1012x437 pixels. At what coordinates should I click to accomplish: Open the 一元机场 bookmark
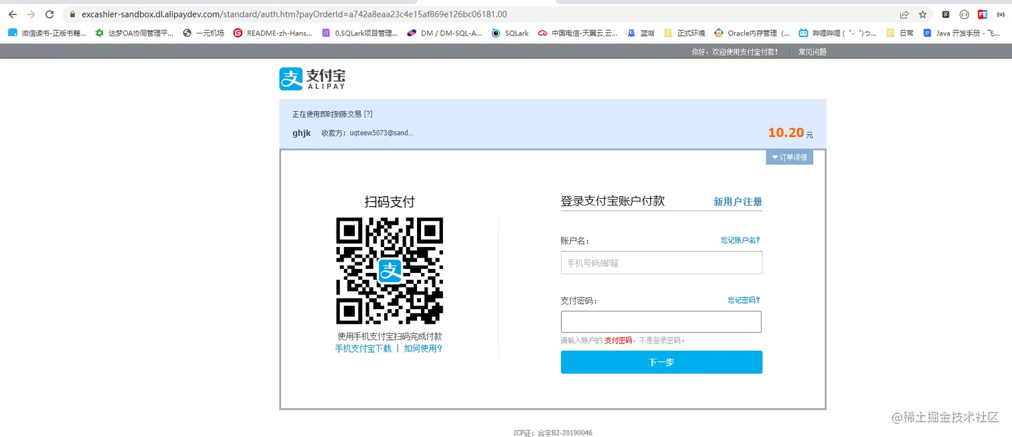click(203, 33)
